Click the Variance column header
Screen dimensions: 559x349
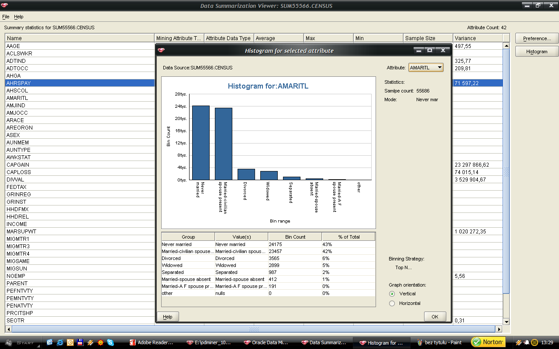click(478, 38)
